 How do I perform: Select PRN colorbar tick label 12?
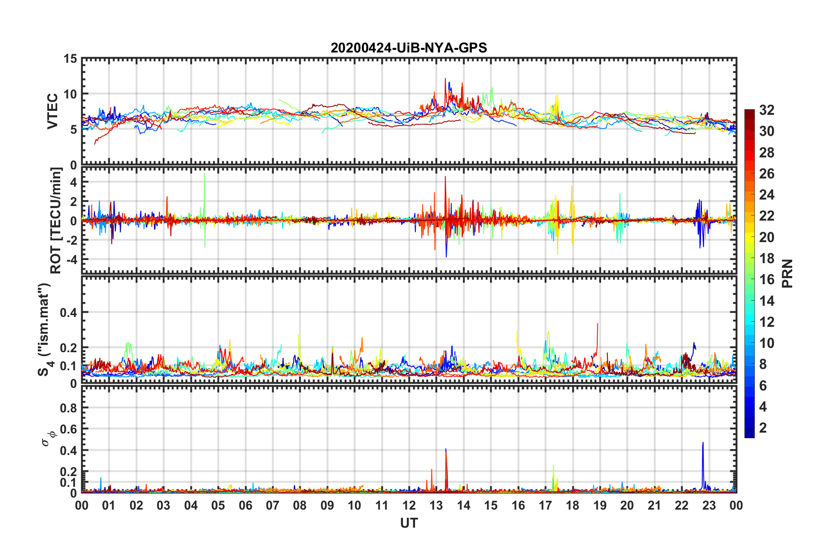[766, 322]
